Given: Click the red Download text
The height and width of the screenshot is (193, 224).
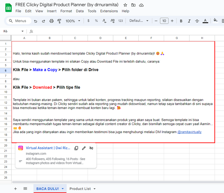Looking at the screenshot, I should coord(43,87).
